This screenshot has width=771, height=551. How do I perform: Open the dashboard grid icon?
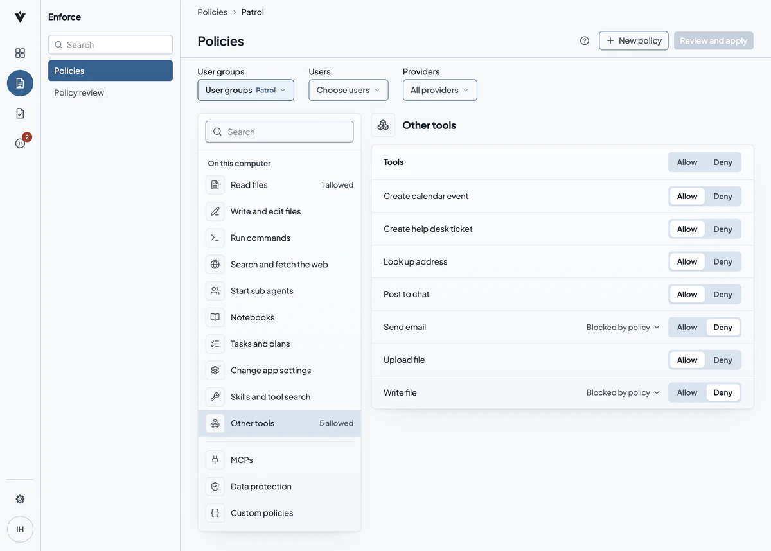click(x=20, y=53)
